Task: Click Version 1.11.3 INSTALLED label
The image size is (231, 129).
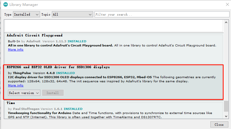Action: click(x=64, y=41)
